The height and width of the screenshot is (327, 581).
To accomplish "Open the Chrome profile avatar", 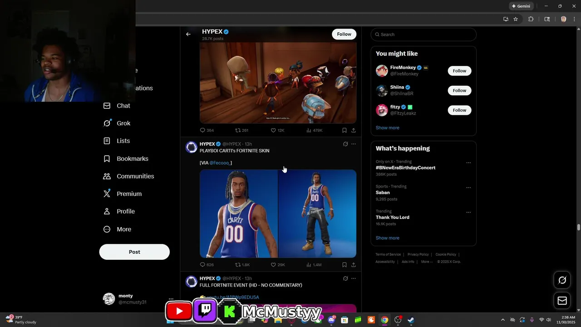I will [564, 19].
